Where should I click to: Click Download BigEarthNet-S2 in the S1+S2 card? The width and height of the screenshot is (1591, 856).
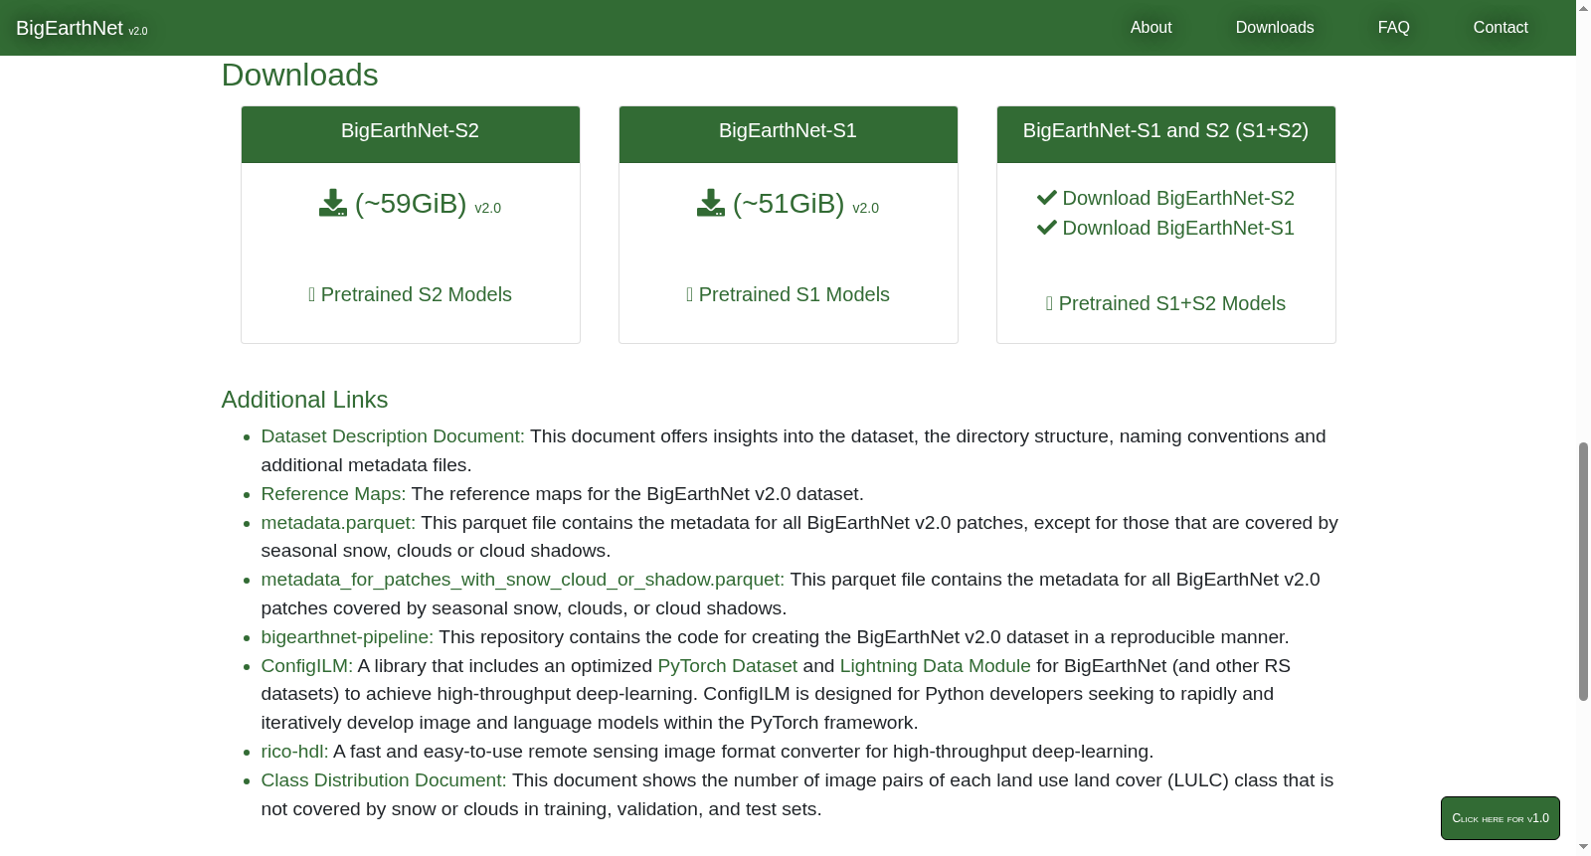pos(1178,198)
